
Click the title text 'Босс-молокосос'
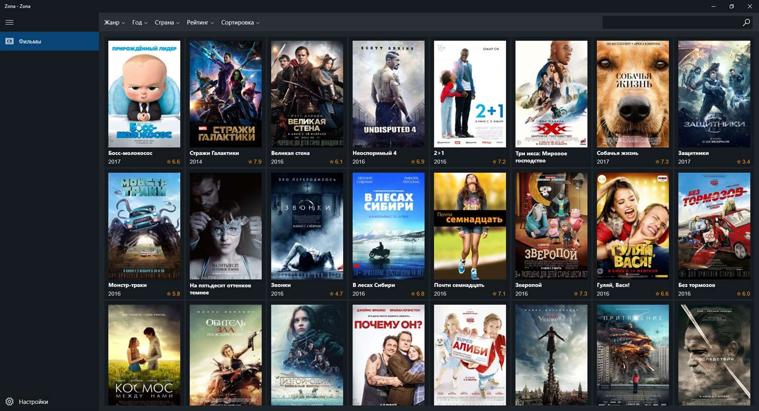[x=130, y=153]
